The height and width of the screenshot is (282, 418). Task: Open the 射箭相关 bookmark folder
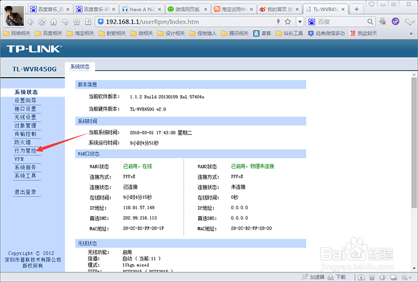point(112,33)
